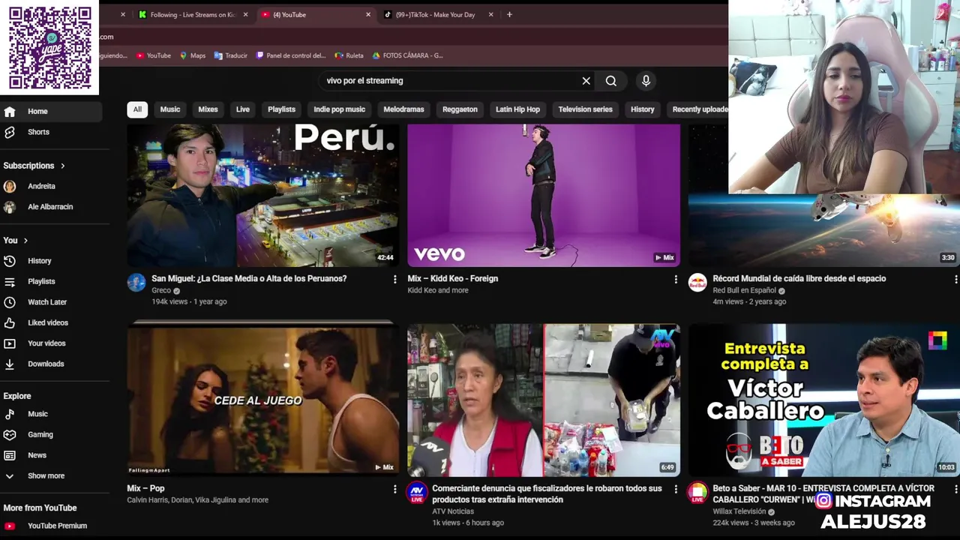960x540 pixels.
Task: Open Home in the YouTube sidebar
Action: pos(51,112)
